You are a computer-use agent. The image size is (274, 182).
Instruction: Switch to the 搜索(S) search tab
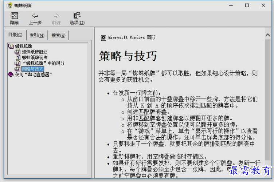(58, 35)
